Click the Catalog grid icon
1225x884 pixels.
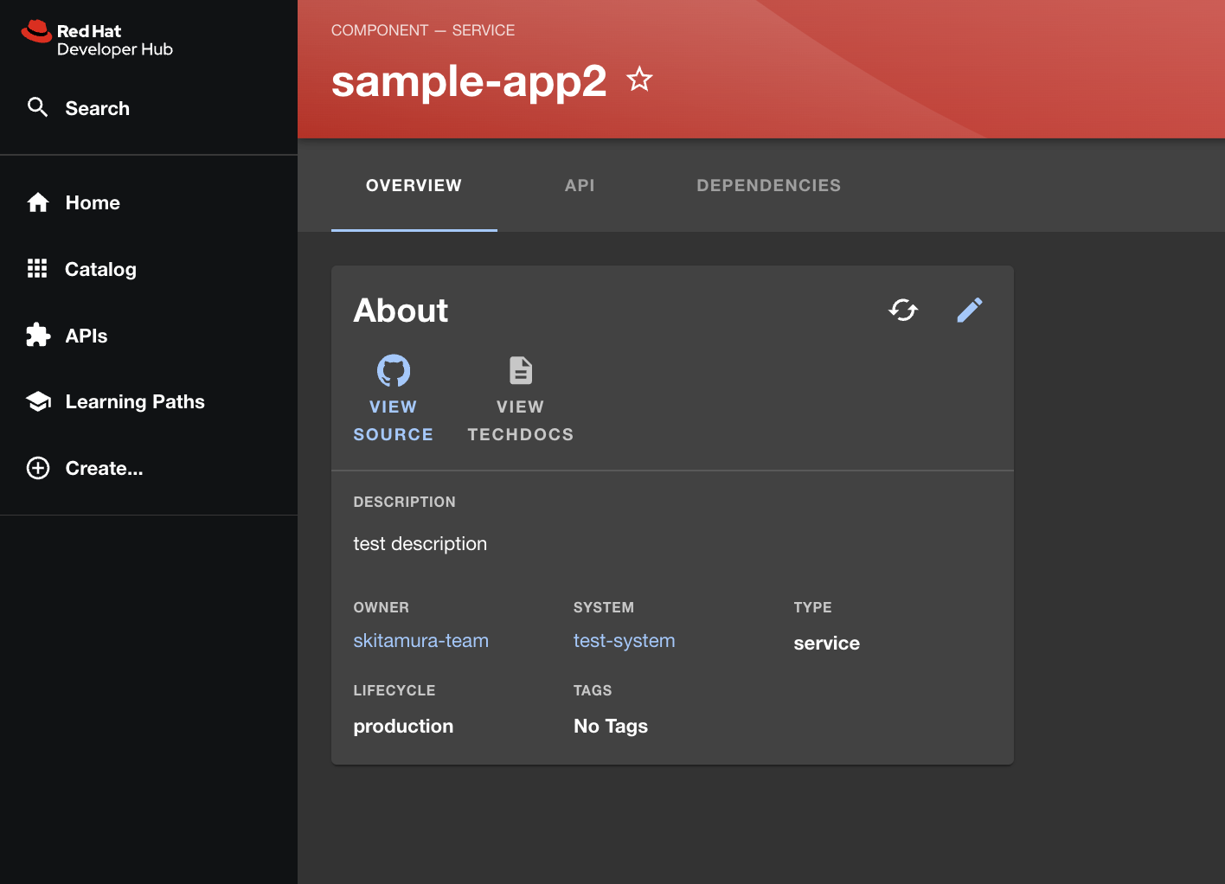[x=37, y=269]
